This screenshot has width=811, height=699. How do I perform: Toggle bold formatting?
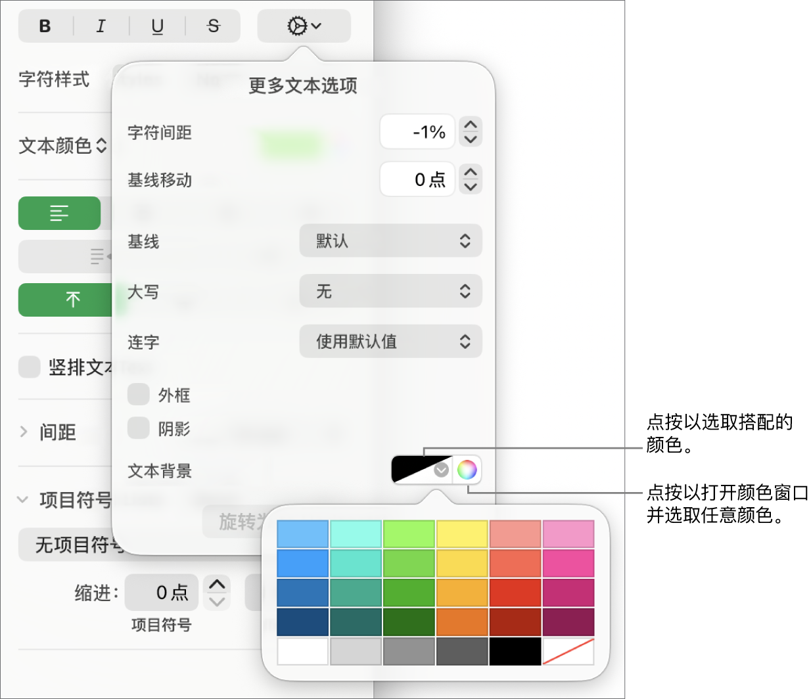pyautogui.click(x=45, y=26)
